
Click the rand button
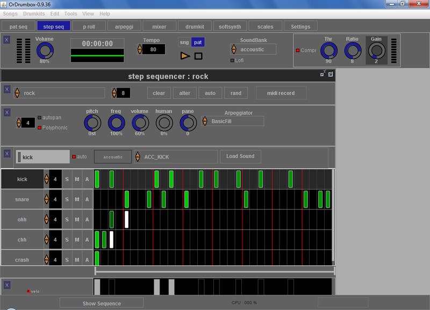coord(236,93)
